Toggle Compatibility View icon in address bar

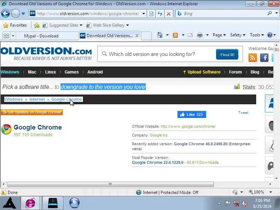(151, 14)
